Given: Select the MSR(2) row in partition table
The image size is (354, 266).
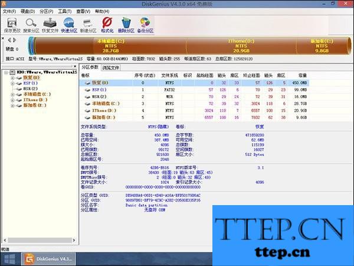Looking at the screenshot, I should tap(194, 97).
